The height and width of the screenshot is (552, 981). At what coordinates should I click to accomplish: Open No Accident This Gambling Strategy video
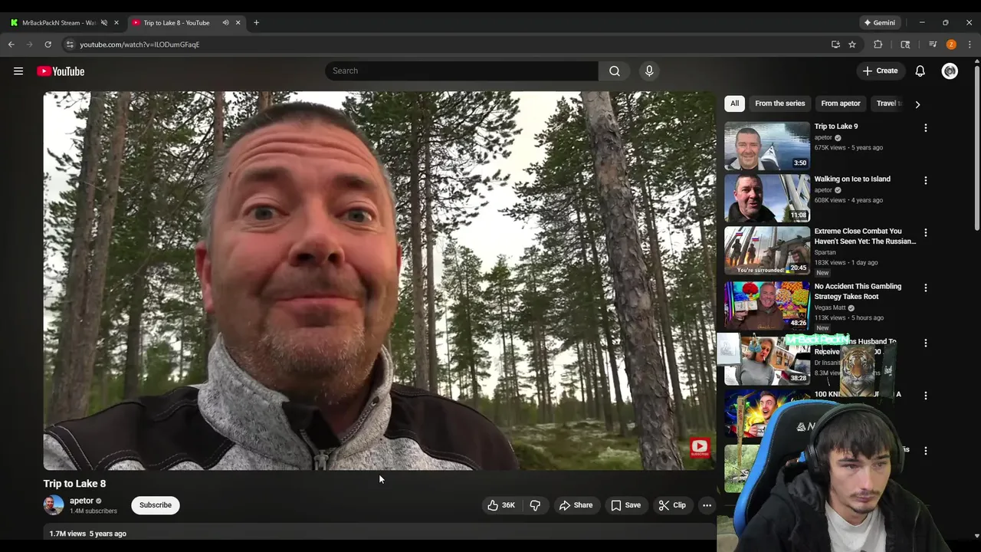tap(858, 291)
